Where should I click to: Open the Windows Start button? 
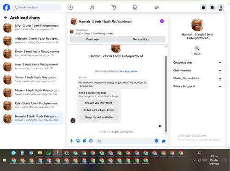(4, 160)
